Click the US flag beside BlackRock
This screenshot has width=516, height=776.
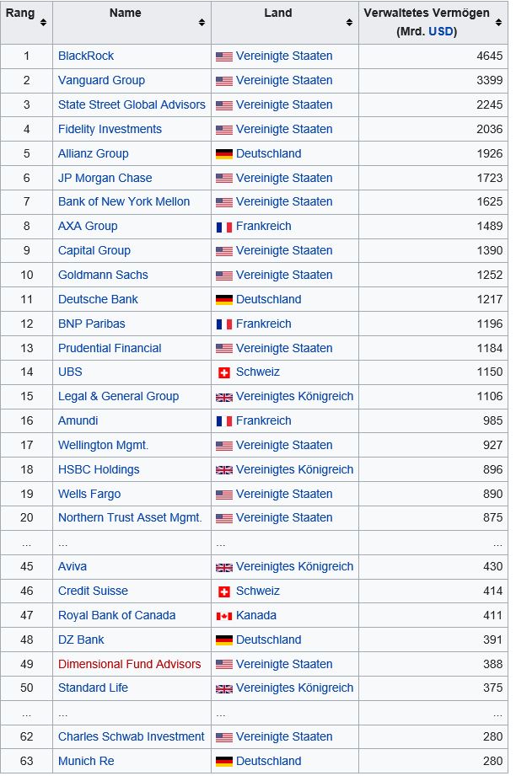tap(223, 56)
